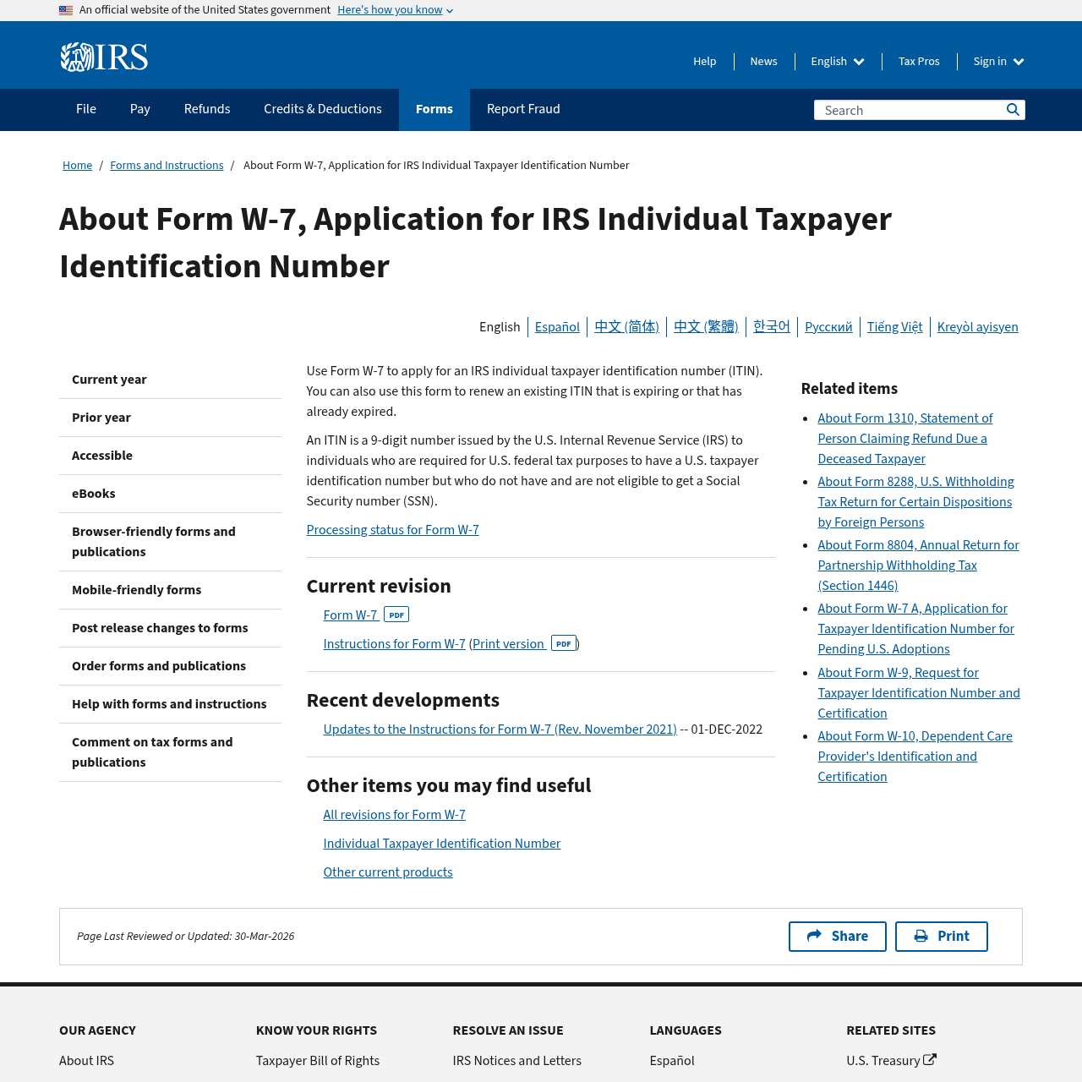Expand "Here's how you know"

coord(395,10)
